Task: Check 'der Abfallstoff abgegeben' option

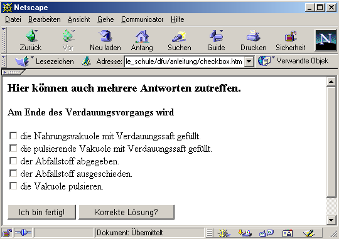Action: coord(13,161)
